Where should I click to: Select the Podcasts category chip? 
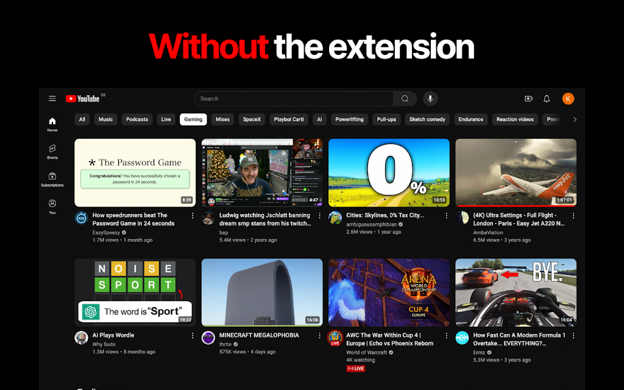coord(137,119)
